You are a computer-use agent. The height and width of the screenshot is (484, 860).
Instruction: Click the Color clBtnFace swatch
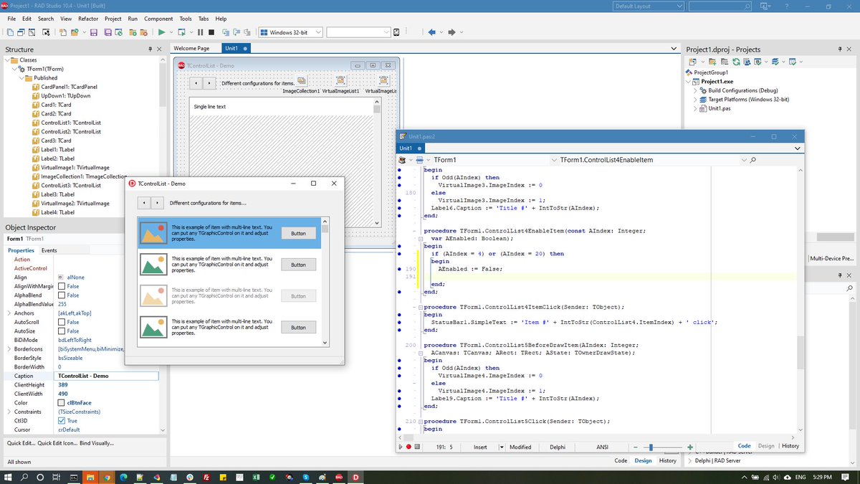pos(61,402)
